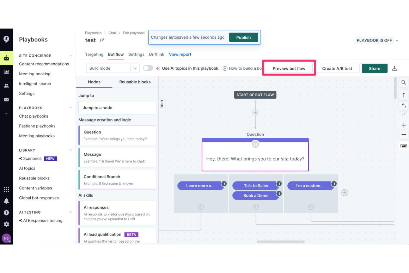This screenshot has width=409, height=273.
Task: Click the Learn more response button
Action: pos(200,186)
